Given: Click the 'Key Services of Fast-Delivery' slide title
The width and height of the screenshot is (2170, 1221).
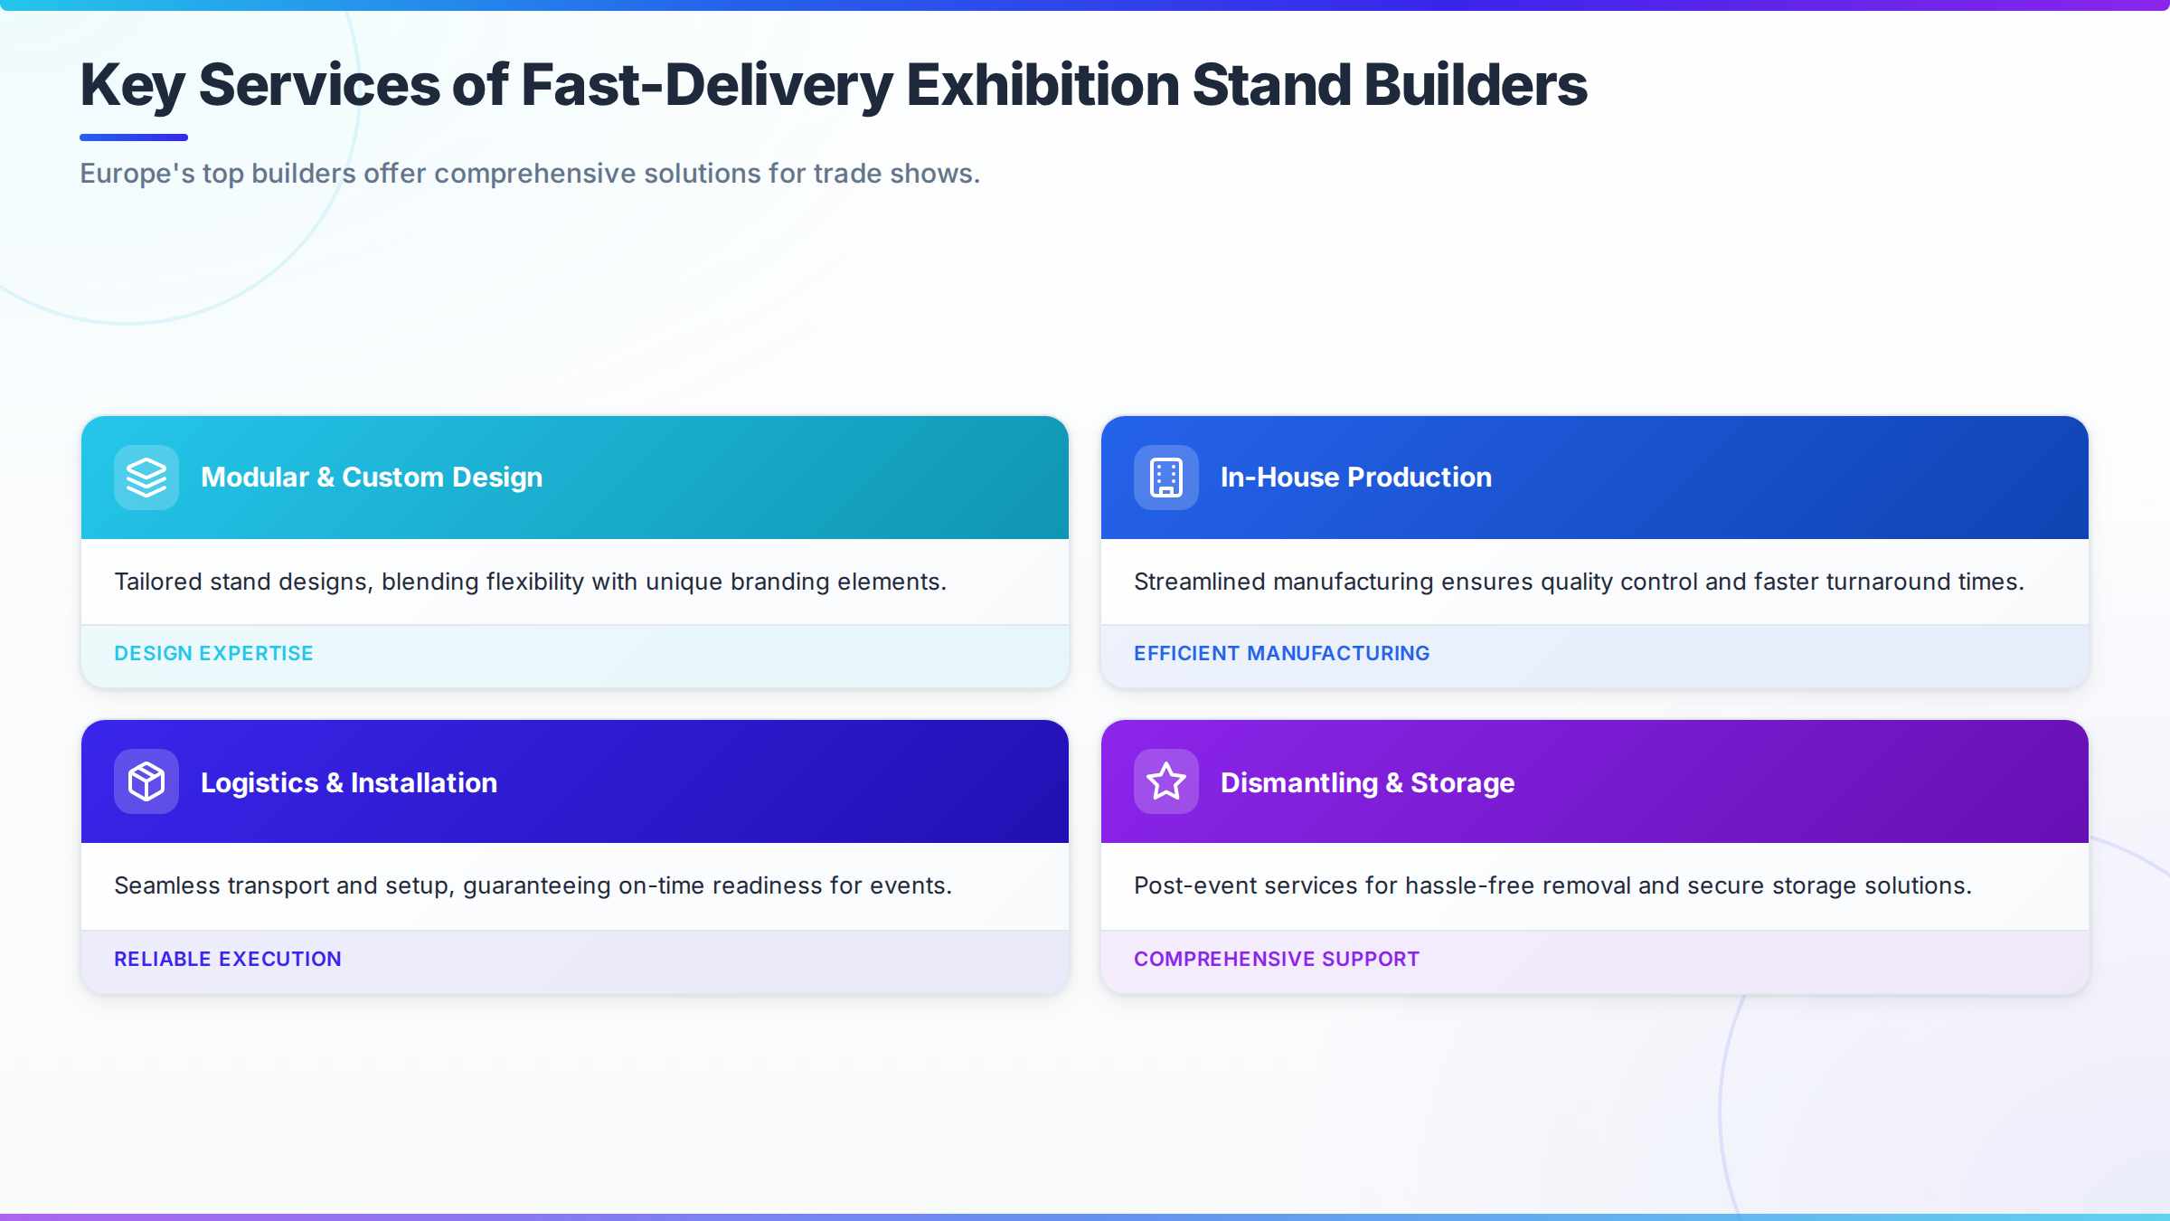Looking at the screenshot, I should 834,85.
